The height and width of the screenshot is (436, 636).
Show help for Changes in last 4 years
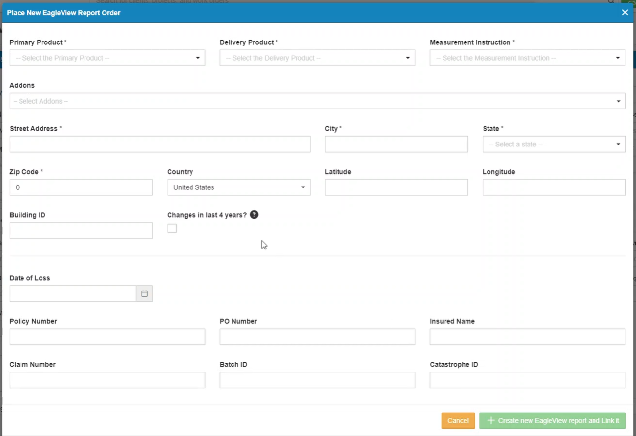254,215
